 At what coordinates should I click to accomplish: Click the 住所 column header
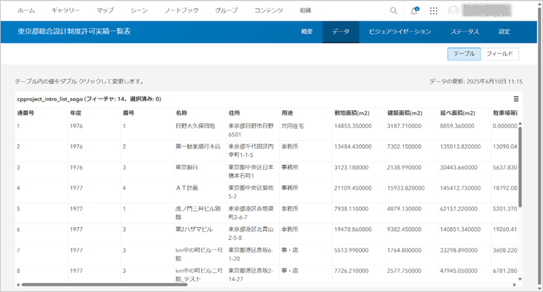(x=234, y=113)
